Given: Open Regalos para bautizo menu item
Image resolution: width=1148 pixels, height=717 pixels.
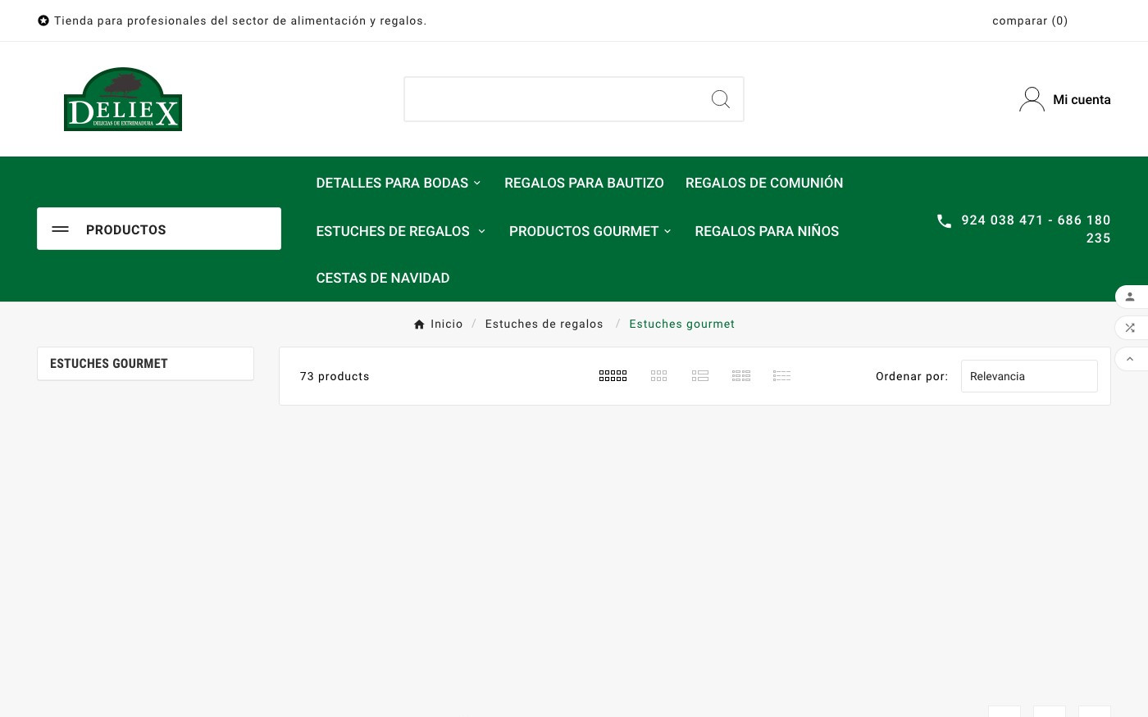Looking at the screenshot, I should [x=584, y=183].
